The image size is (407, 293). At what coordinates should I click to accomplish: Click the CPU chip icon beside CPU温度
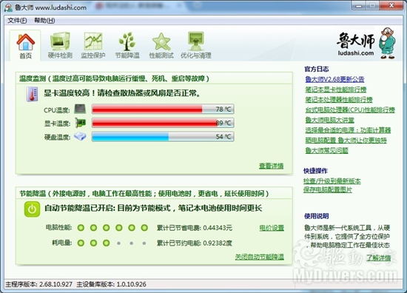80,109
